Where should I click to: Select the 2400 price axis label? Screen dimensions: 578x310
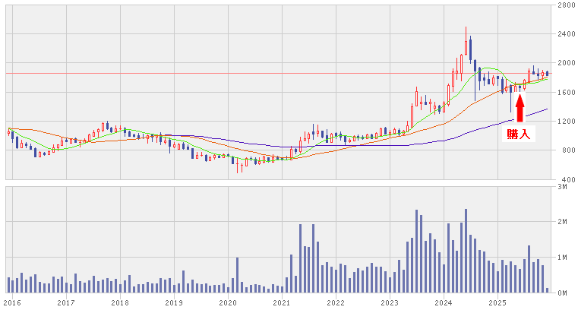coord(564,34)
